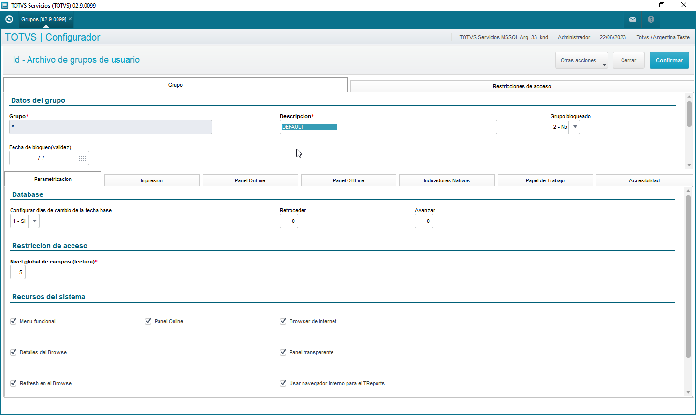Image resolution: width=696 pixels, height=415 pixels.
Task: Minimize the TOTVS Servicios window
Action: pos(640,5)
